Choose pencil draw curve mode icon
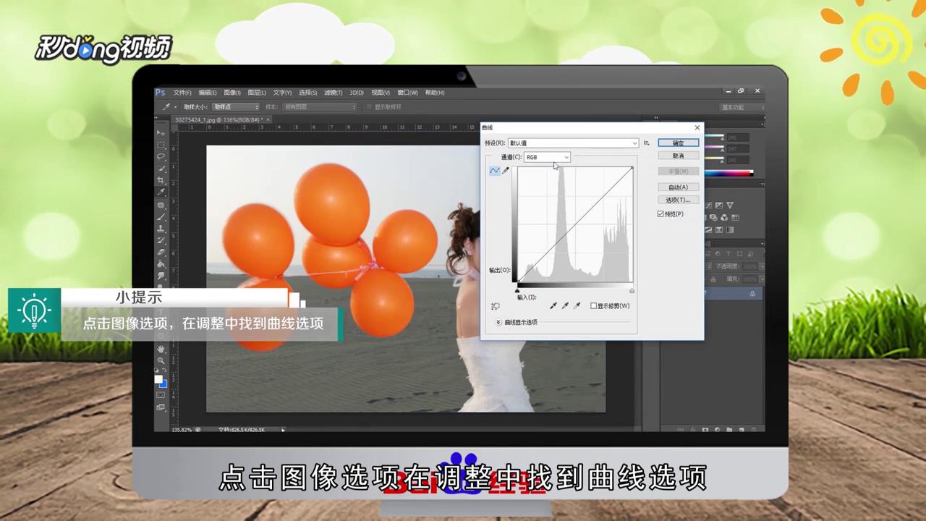This screenshot has height=521, width=926. pyautogui.click(x=506, y=170)
